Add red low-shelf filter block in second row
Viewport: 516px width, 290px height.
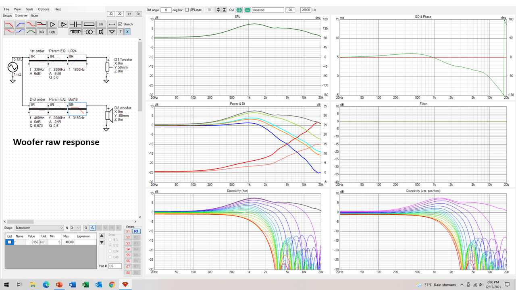9,31
